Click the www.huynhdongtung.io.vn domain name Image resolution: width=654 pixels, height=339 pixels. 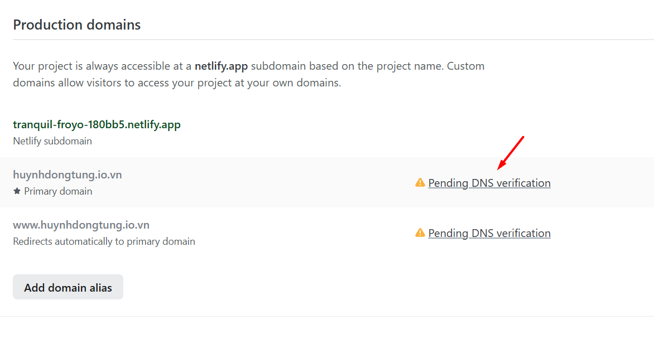click(x=81, y=224)
